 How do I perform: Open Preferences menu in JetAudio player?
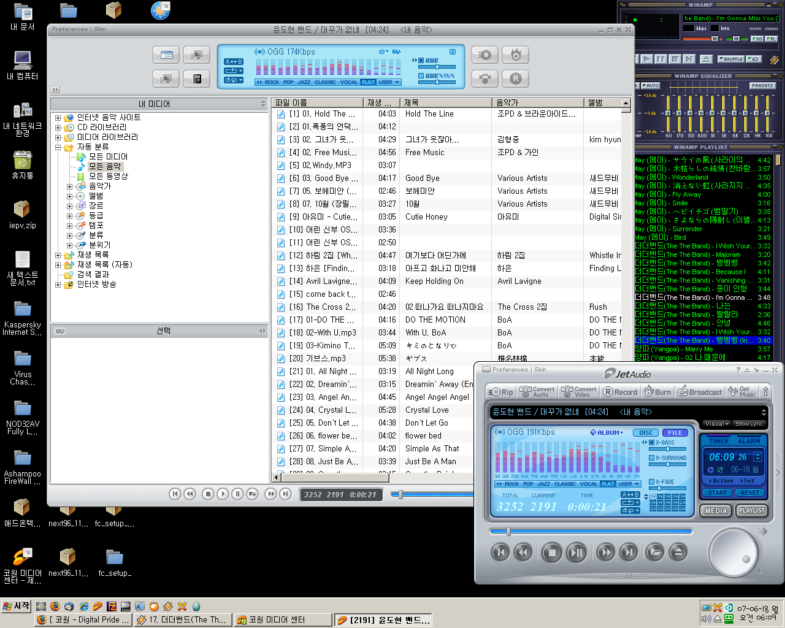510,369
